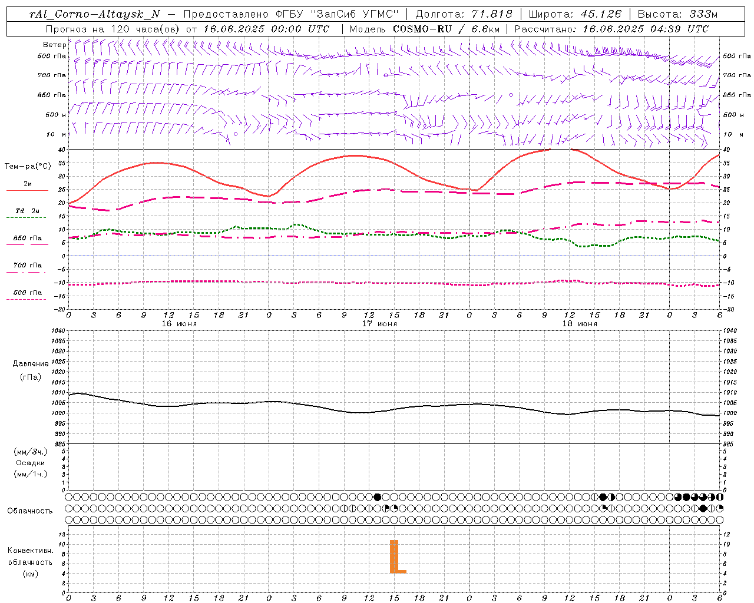Click the solid black cloud circle on 17 июня
This screenshot has width=754, height=603.
(x=377, y=497)
